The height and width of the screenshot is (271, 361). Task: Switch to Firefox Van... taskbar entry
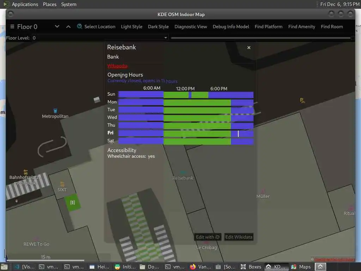[201, 267]
